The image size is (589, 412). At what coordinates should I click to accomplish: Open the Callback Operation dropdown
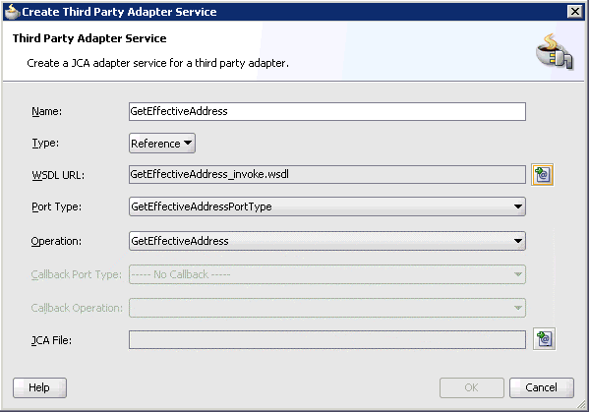(326, 308)
